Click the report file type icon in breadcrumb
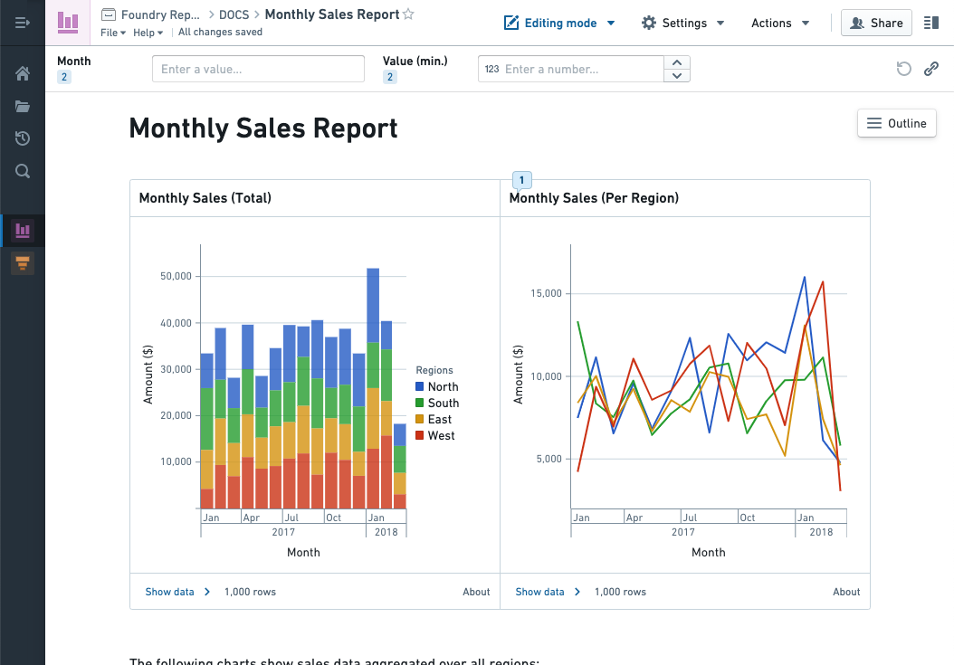This screenshot has width=954, height=665. tap(109, 14)
